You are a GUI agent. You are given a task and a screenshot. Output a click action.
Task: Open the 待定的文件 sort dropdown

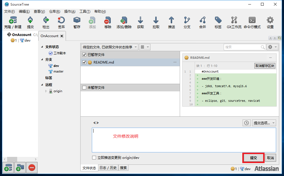pyautogui.click(x=110, y=47)
